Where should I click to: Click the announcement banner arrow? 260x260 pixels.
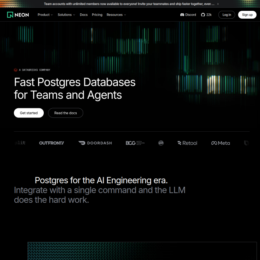(x=218, y=4)
